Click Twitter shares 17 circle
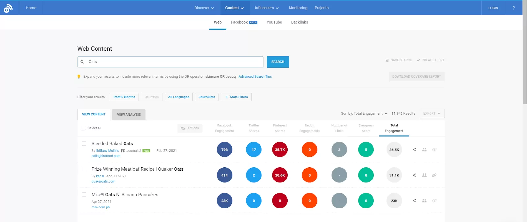527x222 pixels. coord(254,150)
